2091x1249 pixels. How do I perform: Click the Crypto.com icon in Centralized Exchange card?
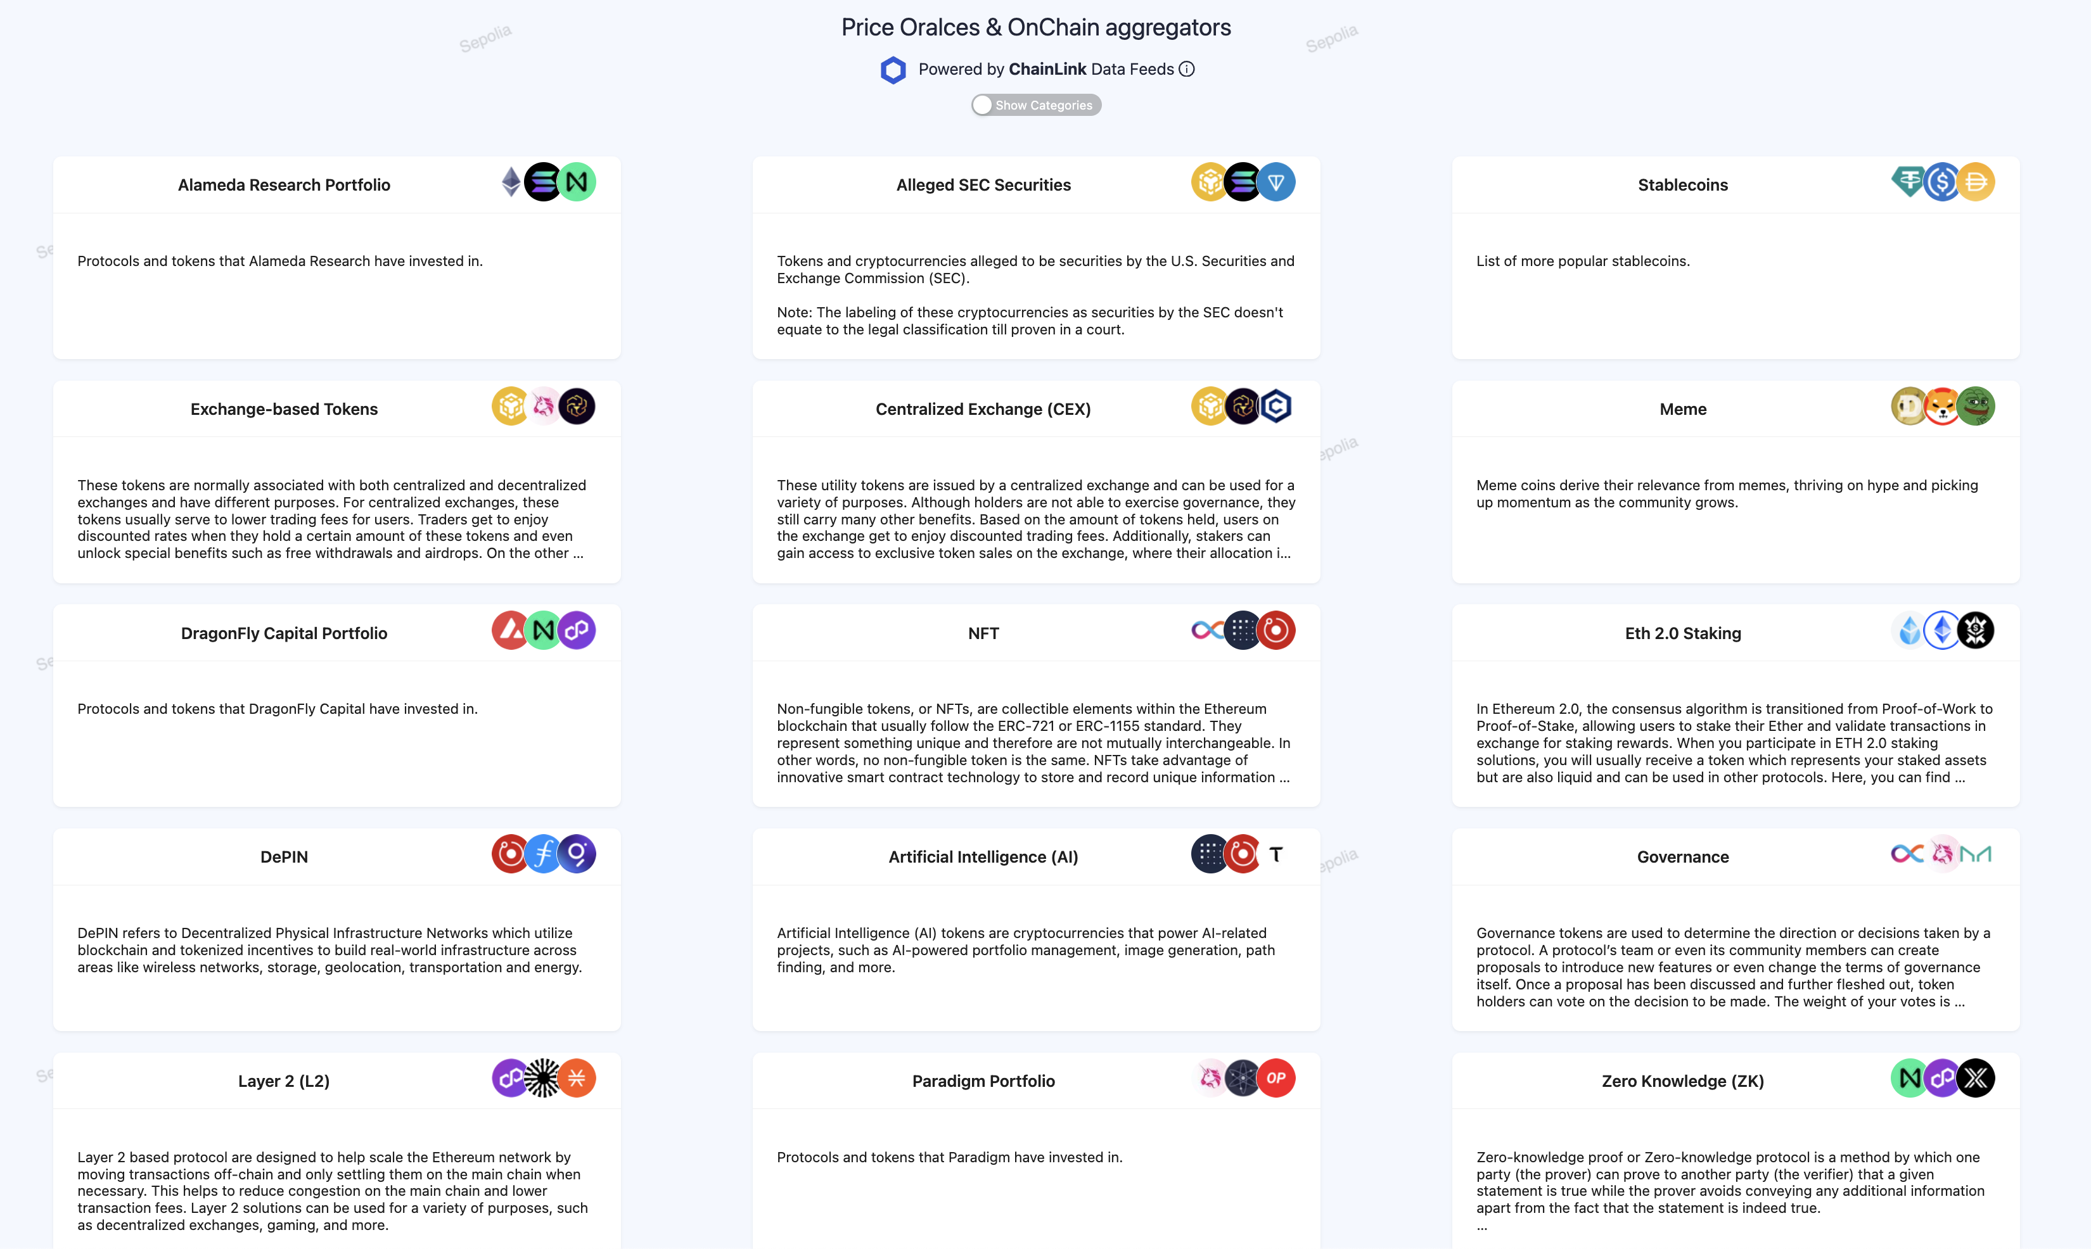1276,407
